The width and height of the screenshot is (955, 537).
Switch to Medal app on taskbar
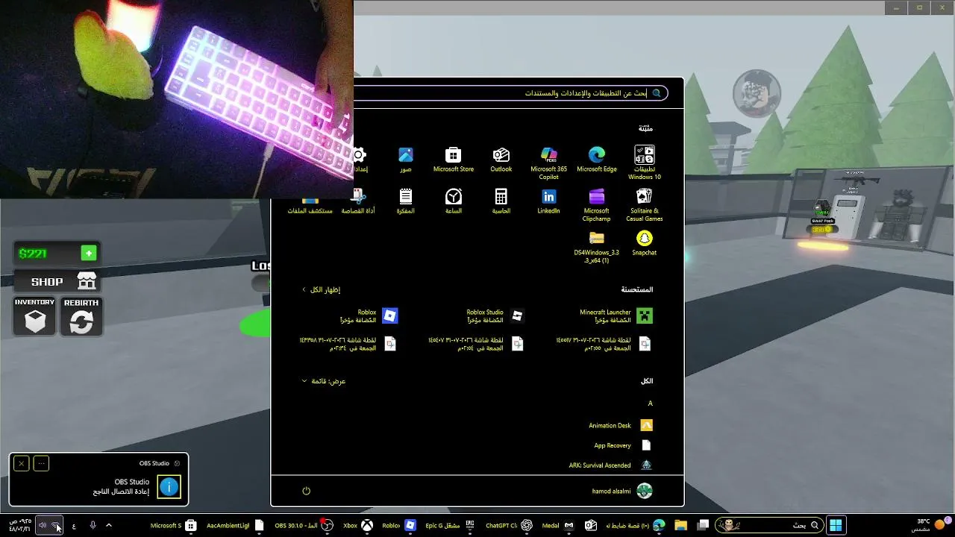[x=558, y=525]
